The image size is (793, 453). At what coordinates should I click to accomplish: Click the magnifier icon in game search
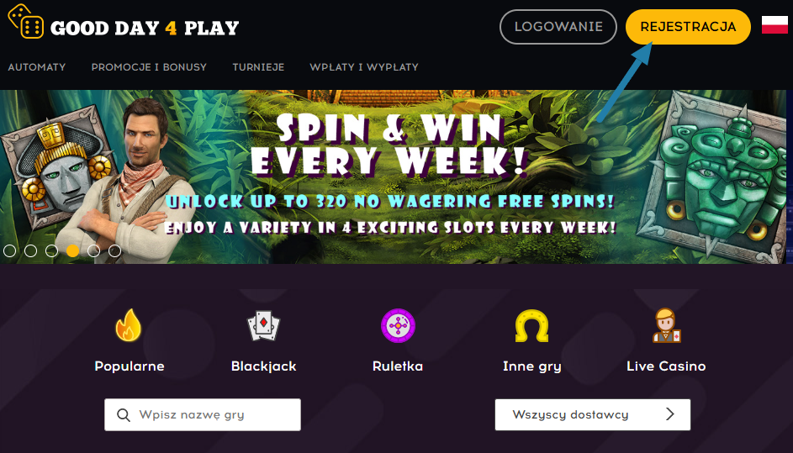click(124, 415)
